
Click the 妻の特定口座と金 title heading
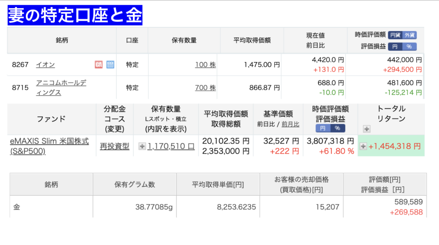[x=75, y=15]
